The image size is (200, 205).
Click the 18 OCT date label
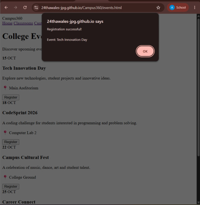coord(9,103)
